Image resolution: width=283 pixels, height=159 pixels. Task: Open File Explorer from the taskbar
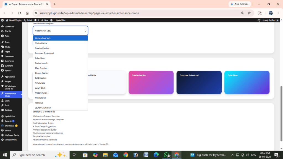pyautogui.click(x=105, y=155)
